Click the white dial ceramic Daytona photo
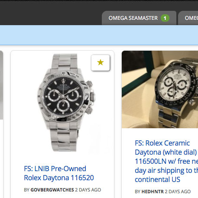The image size is (198, 198). pyautogui.click(x=160, y=89)
